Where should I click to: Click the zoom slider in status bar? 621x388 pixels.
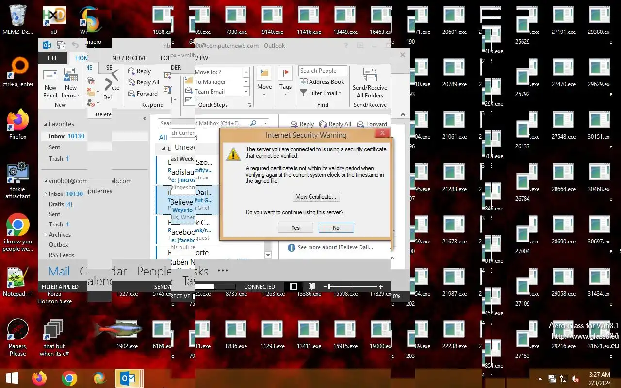[x=353, y=287]
